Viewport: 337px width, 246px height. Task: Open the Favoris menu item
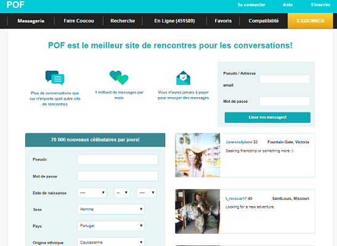tap(223, 21)
